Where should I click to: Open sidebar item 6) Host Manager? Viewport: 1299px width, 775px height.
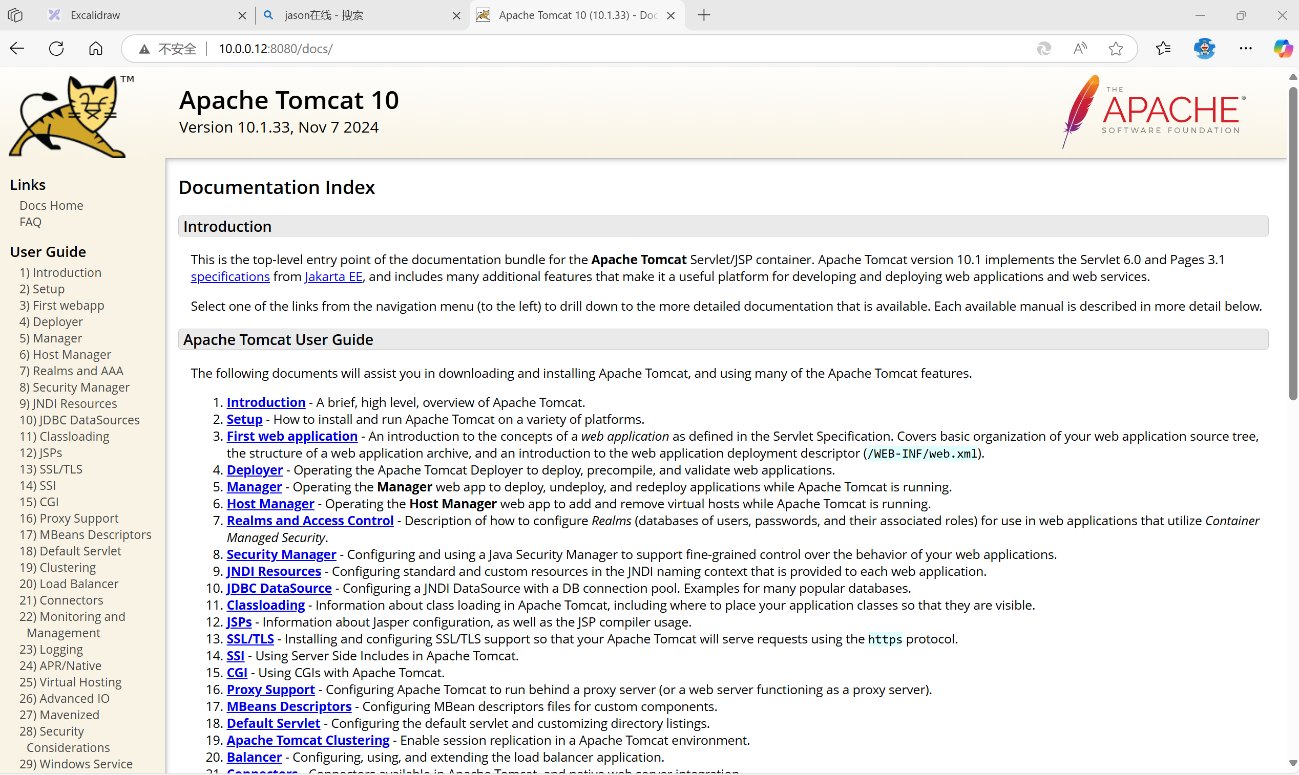(x=66, y=355)
